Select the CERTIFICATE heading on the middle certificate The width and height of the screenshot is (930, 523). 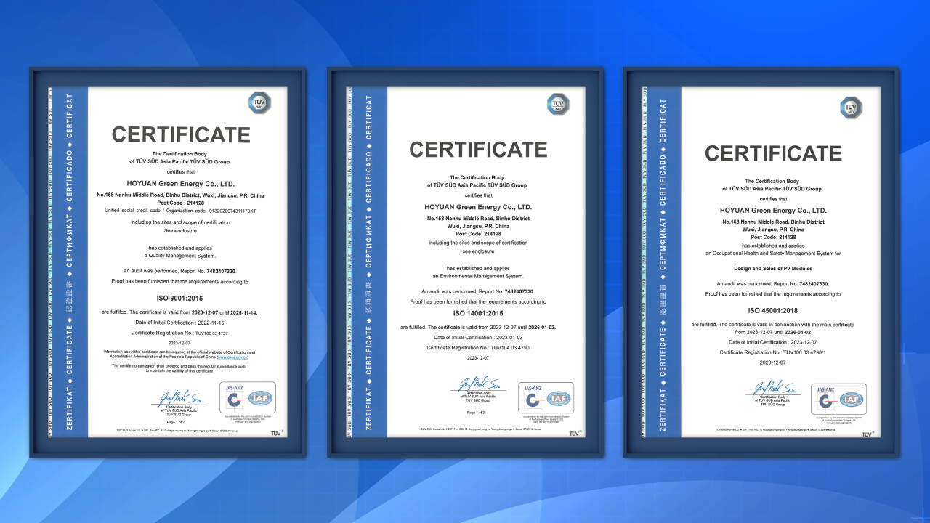coord(478,150)
